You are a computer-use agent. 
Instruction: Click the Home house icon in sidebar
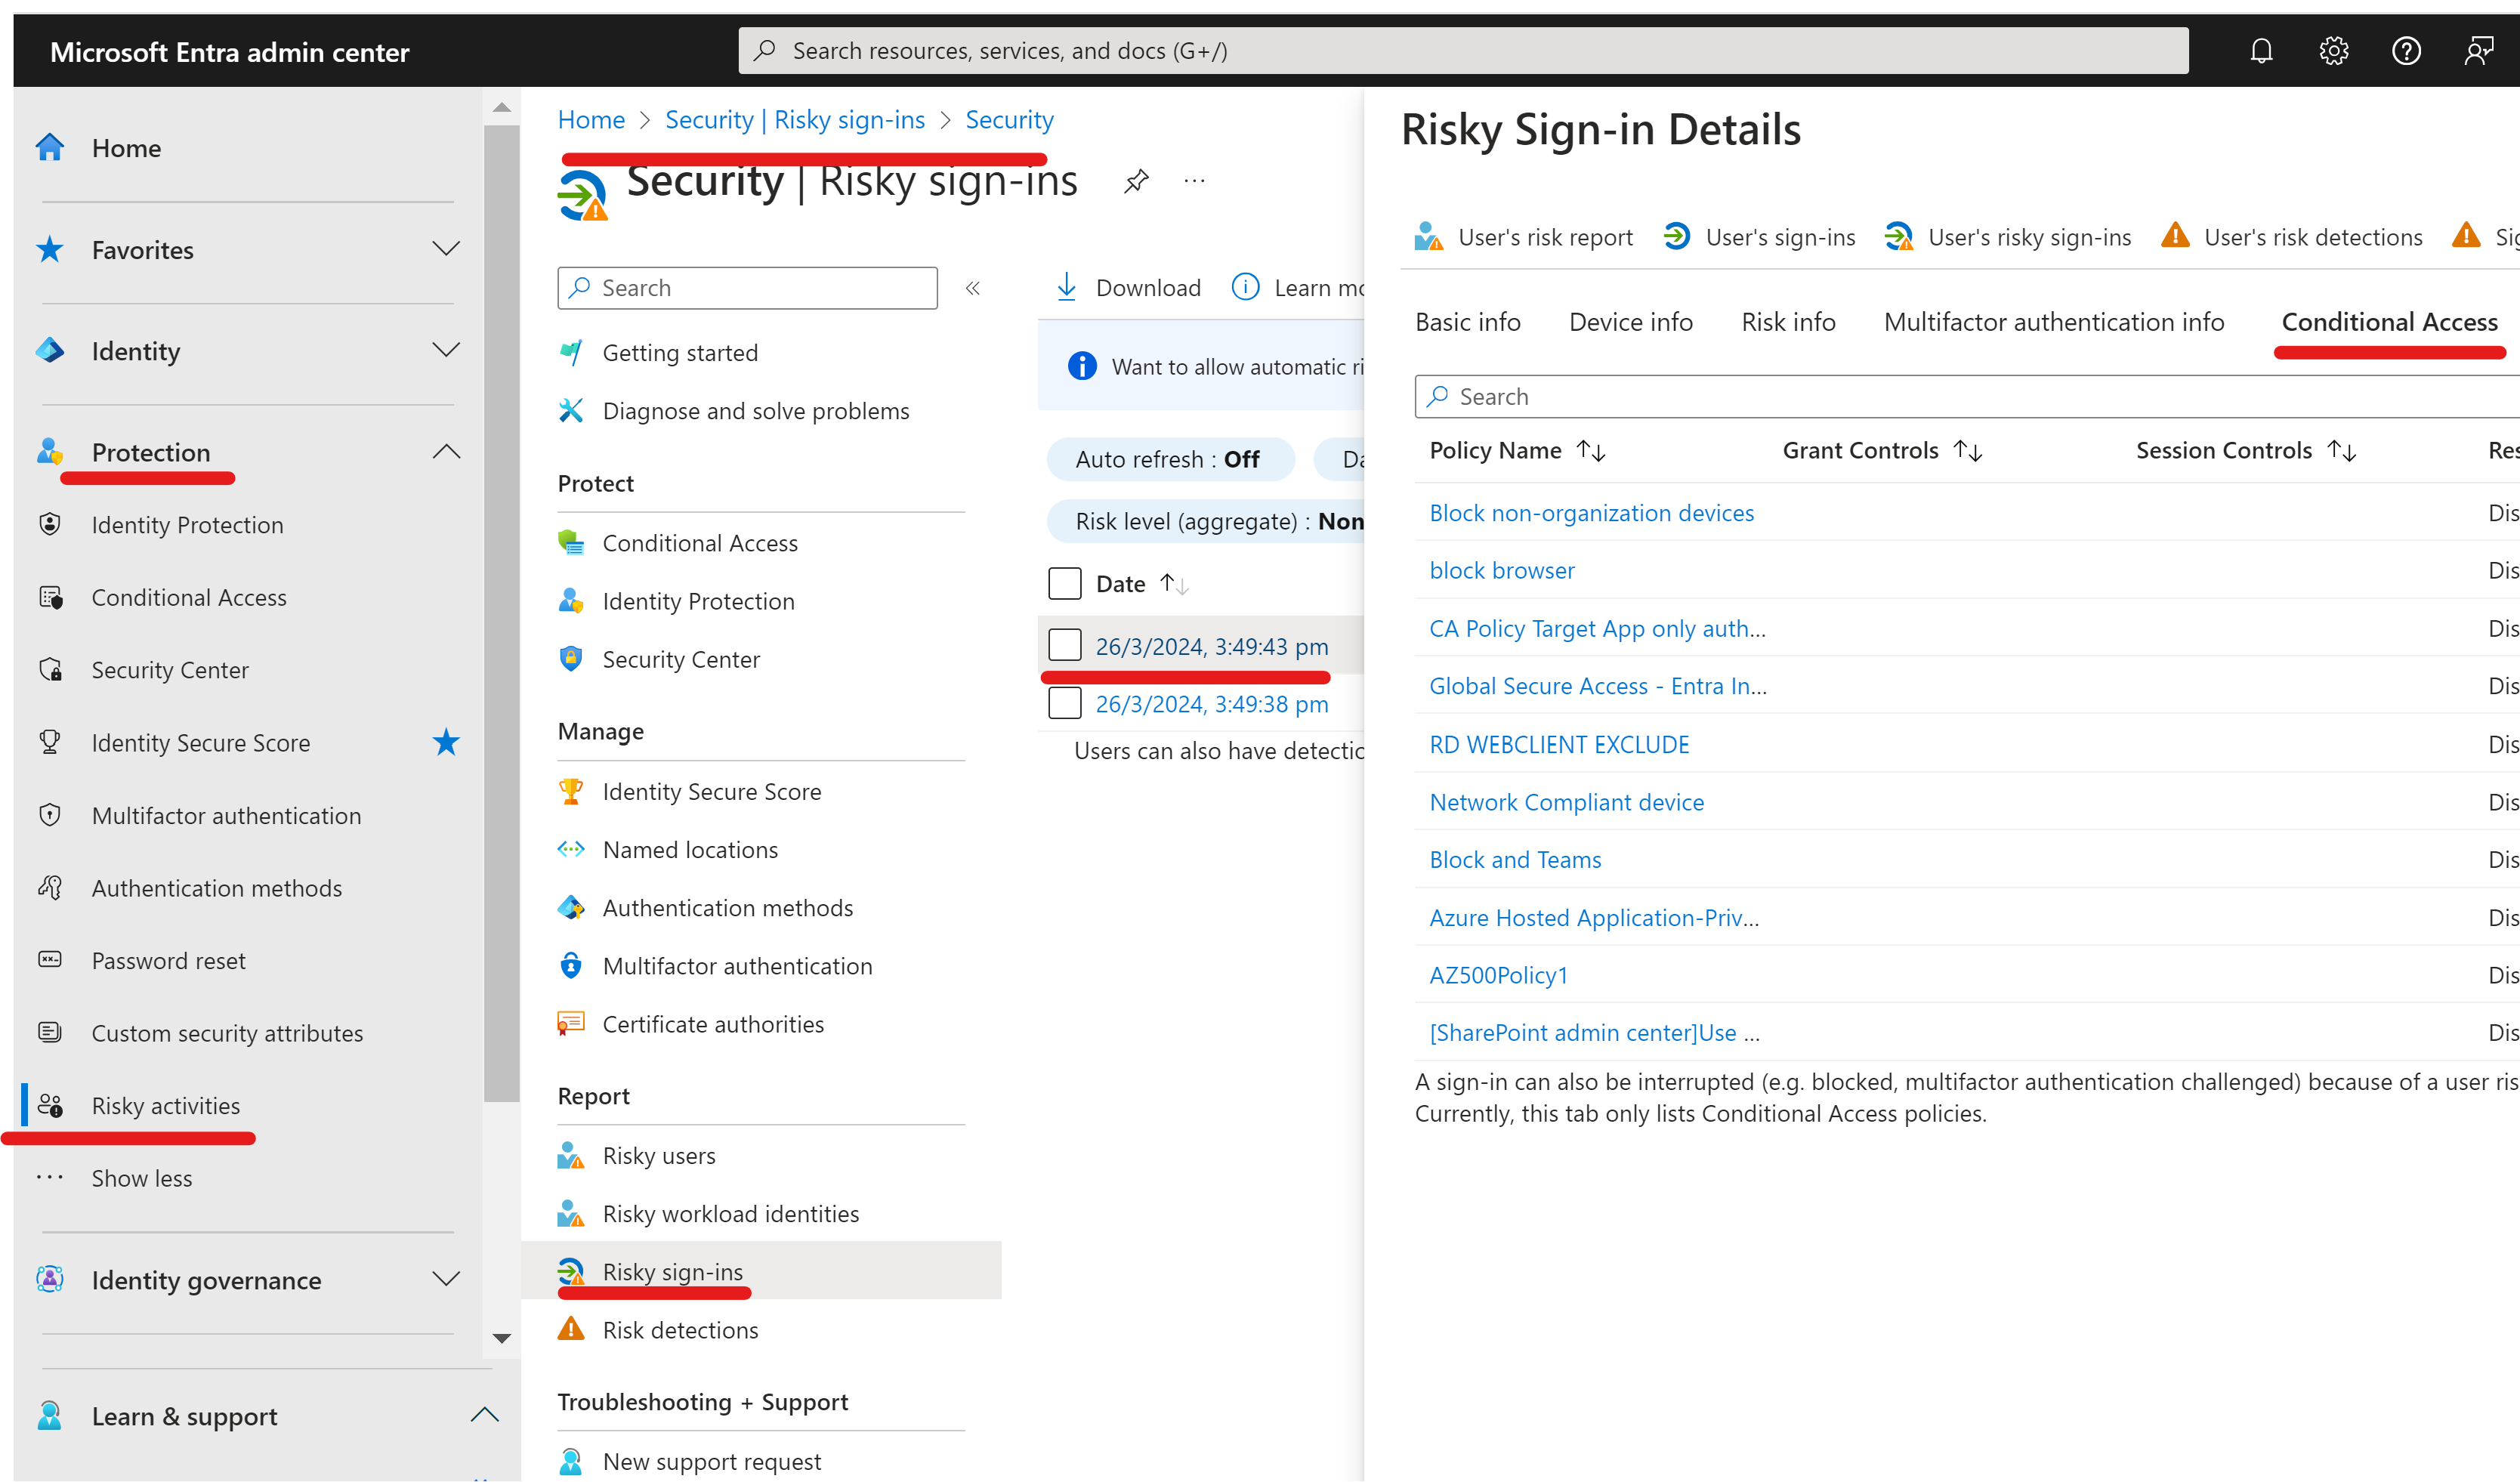49,147
